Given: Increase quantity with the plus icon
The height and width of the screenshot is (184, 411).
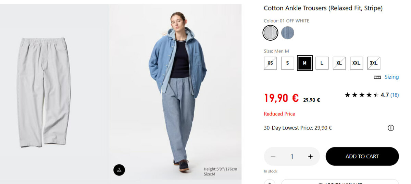Looking at the screenshot, I should point(310,156).
